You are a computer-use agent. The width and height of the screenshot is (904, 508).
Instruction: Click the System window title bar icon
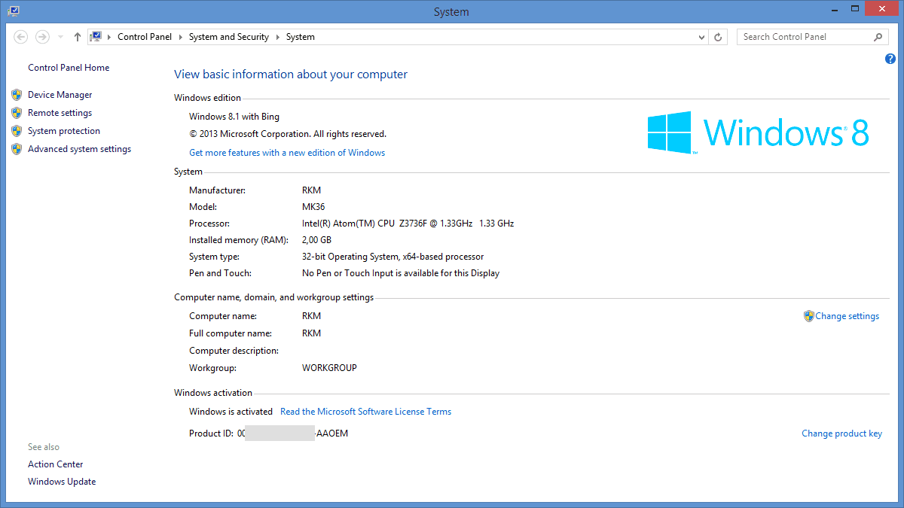(x=14, y=11)
